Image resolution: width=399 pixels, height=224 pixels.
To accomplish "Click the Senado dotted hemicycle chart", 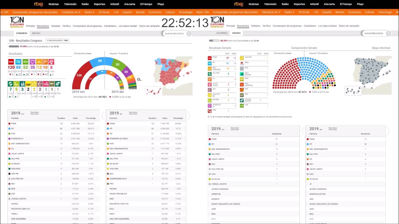I will [x=304, y=73].
